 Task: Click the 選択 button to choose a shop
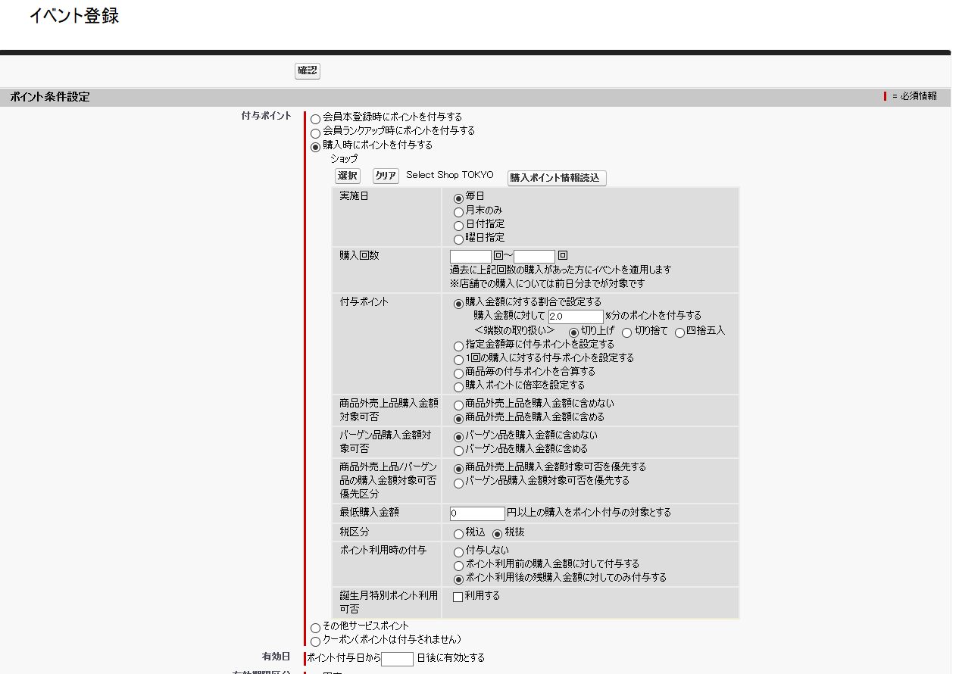[347, 175]
